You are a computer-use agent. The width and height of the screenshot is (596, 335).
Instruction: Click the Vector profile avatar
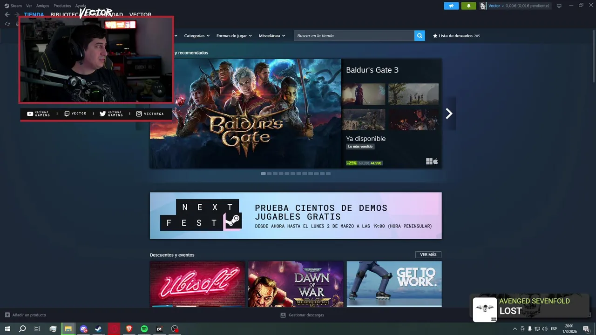coord(483,6)
